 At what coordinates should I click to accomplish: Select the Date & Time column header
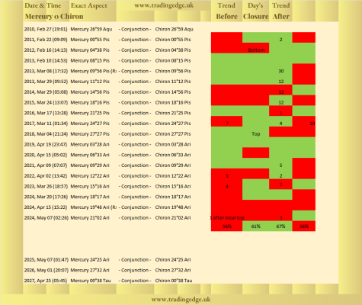point(43,5)
